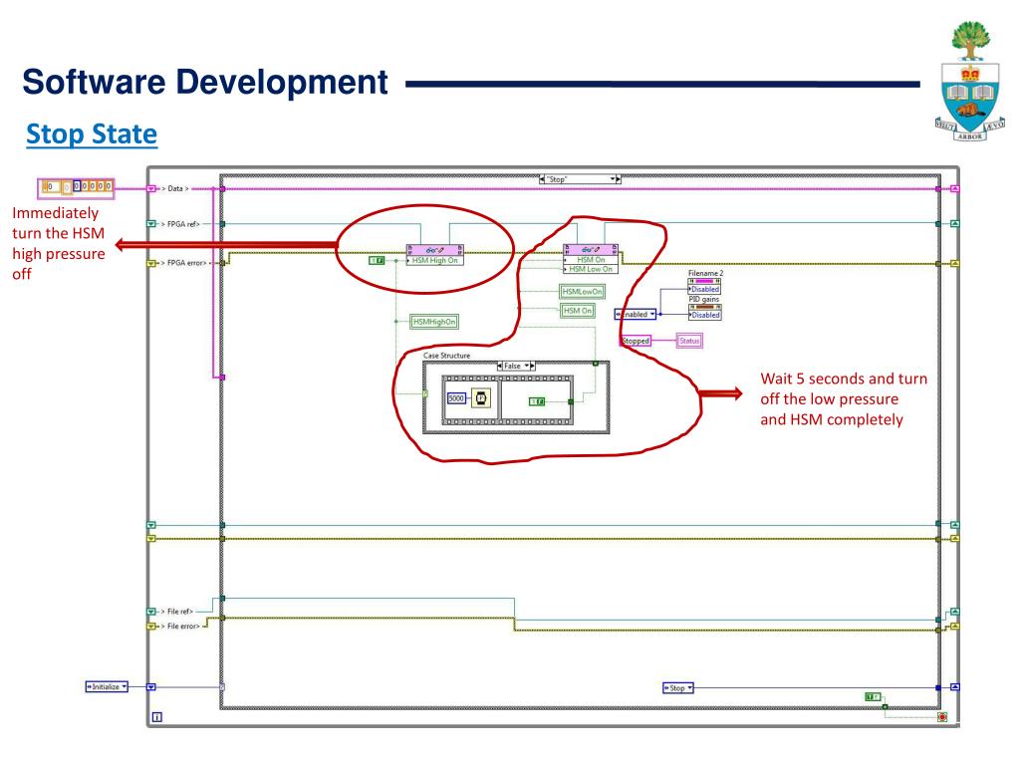Go to next case of the False structure
Screen dimensions: 1020x765
click(533, 366)
